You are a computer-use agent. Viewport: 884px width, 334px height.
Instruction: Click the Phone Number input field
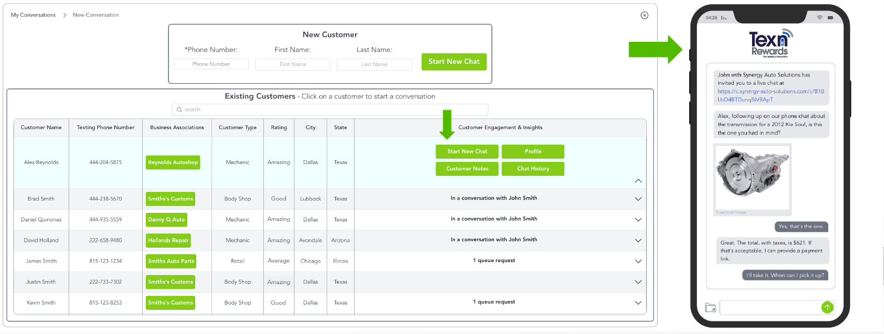[211, 64]
